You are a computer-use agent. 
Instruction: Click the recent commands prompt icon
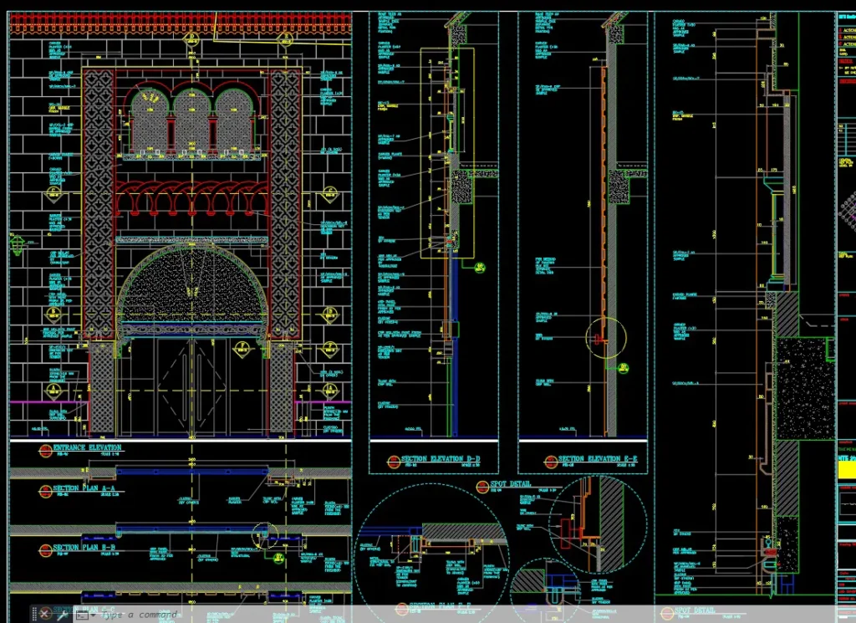81,615
